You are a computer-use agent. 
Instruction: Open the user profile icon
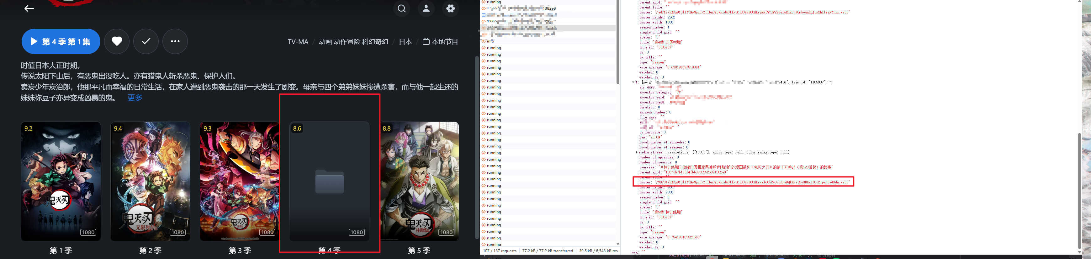[x=426, y=8]
